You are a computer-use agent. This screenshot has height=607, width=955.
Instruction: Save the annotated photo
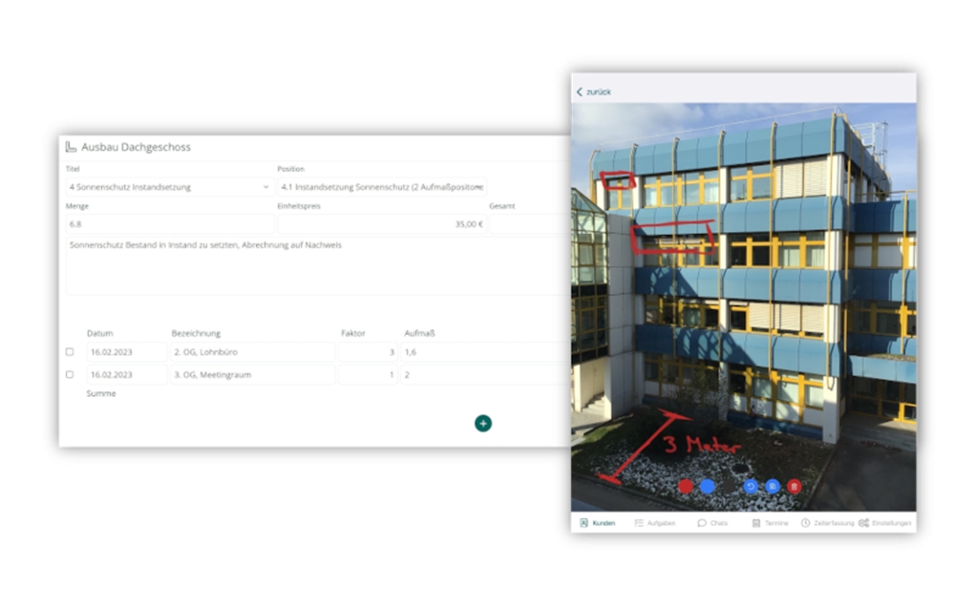point(773,487)
